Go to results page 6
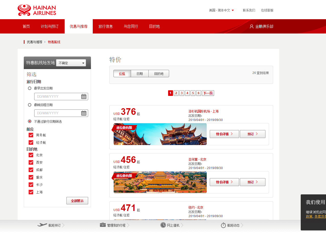The height and width of the screenshot is (233, 326). point(199,93)
